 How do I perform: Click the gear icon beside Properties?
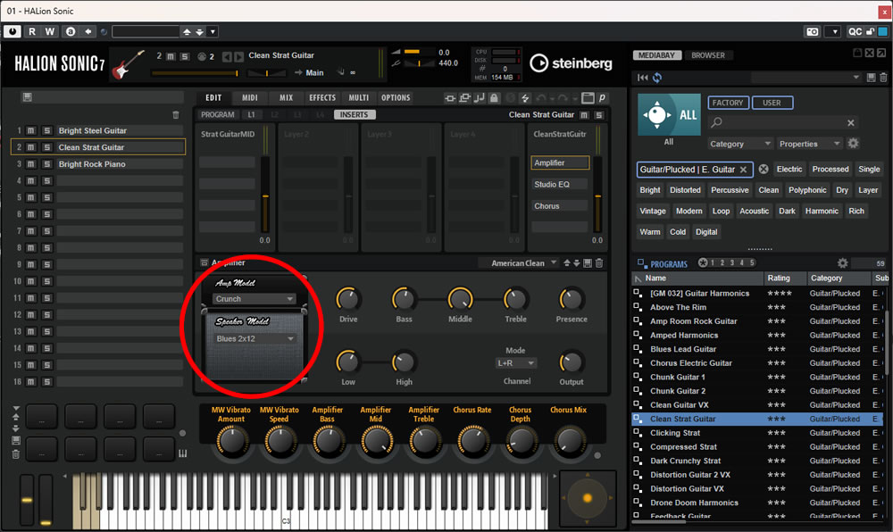(x=853, y=144)
